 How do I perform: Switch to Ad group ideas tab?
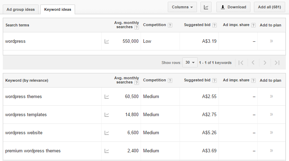[x=21, y=9]
